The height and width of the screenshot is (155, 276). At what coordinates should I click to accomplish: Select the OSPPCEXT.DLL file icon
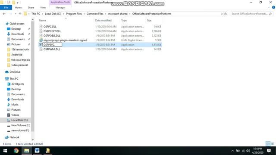point(41,31)
